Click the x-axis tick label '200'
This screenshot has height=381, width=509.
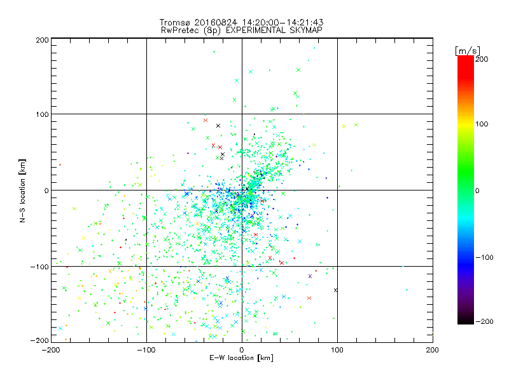click(x=433, y=350)
